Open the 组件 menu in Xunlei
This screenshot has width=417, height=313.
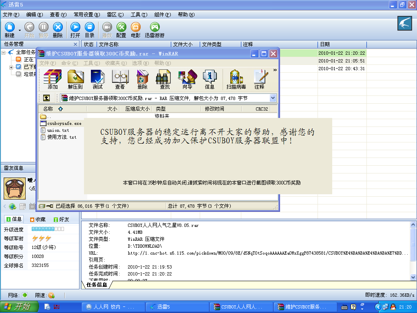(163, 15)
